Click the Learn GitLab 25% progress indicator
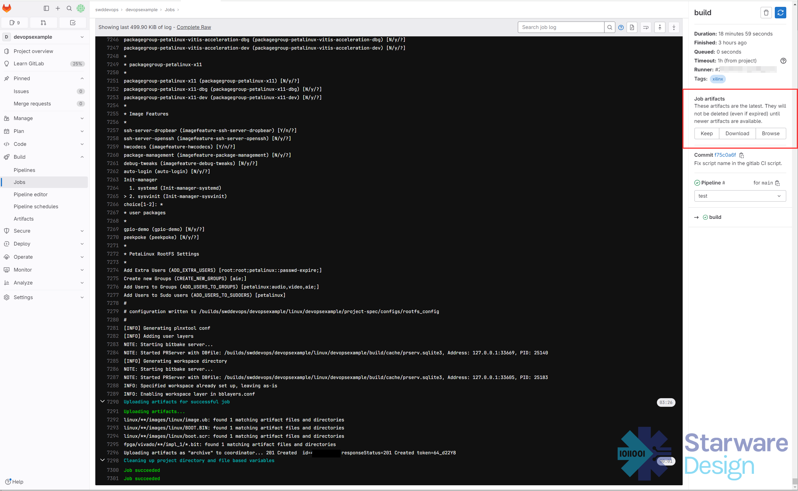The width and height of the screenshot is (798, 491). click(x=77, y=64)
